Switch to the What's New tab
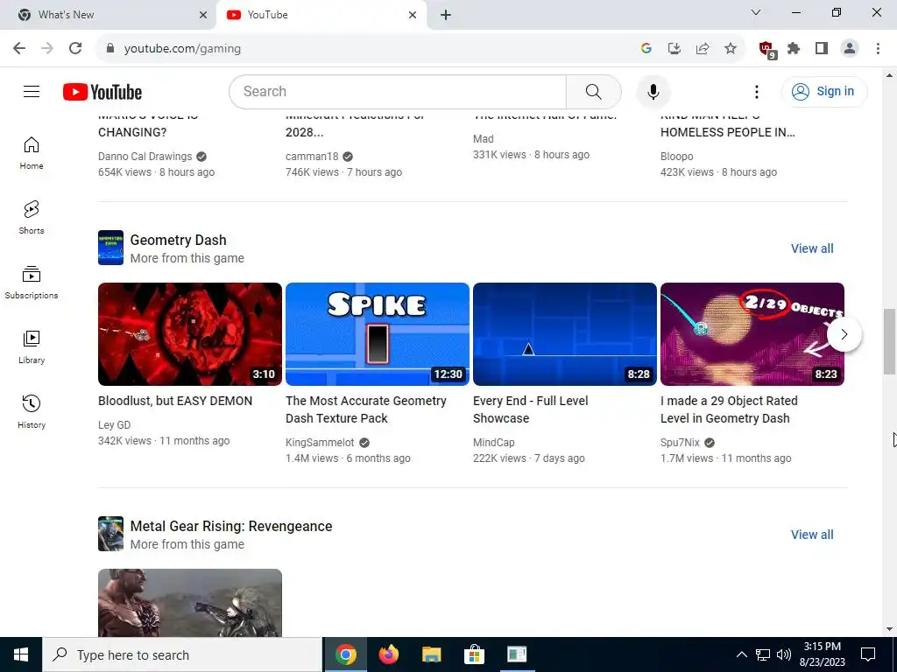 pos(108,15)
